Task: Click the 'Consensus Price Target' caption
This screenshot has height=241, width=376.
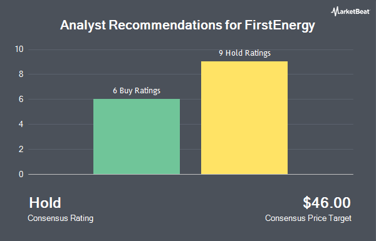Action: 308,218
